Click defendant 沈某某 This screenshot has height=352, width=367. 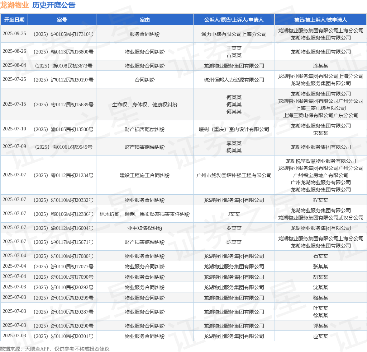pyautogui.click(x=321, y=287)
